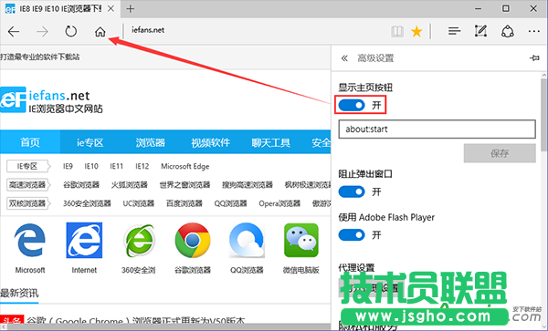Go back to the previous page
The width and height of the screenshot is (548, 331).
14,32
